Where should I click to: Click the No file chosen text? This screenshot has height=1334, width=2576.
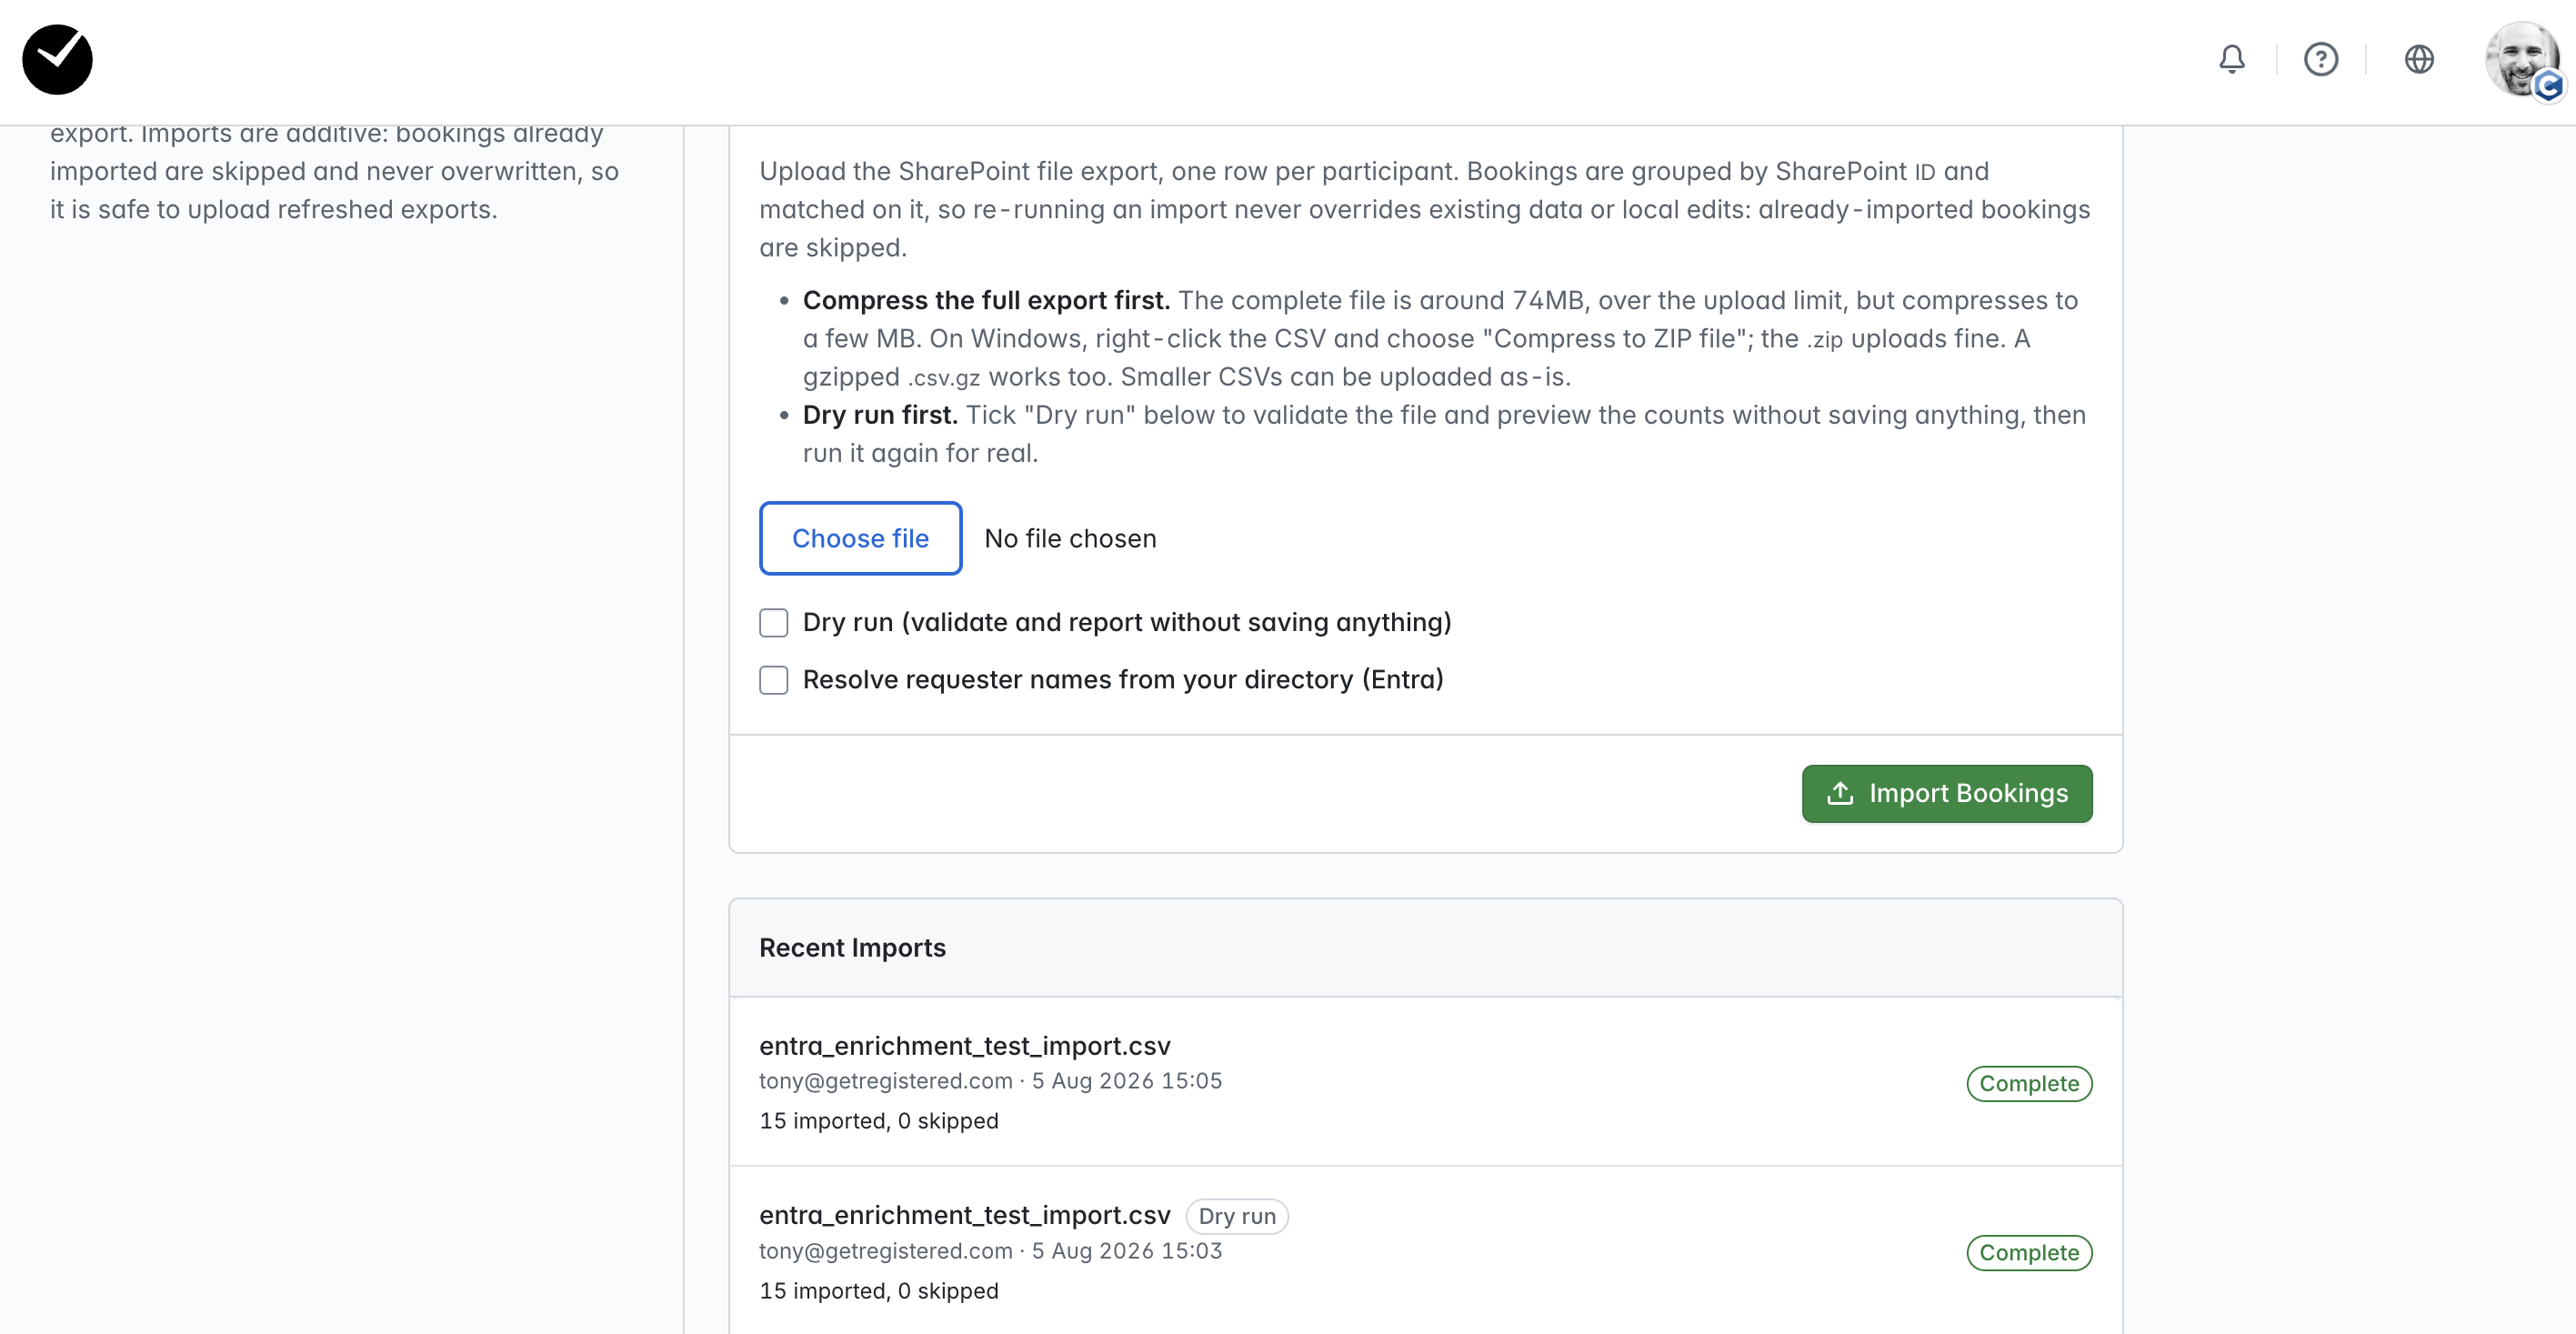click(x=1070, y=538)
